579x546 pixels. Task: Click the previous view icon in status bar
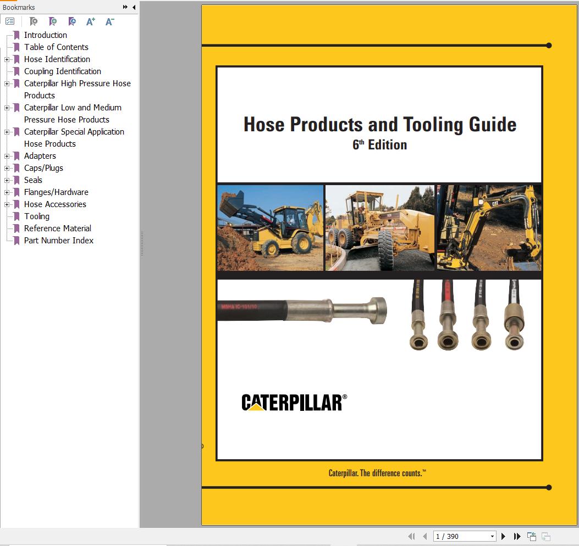click(532, 536)
